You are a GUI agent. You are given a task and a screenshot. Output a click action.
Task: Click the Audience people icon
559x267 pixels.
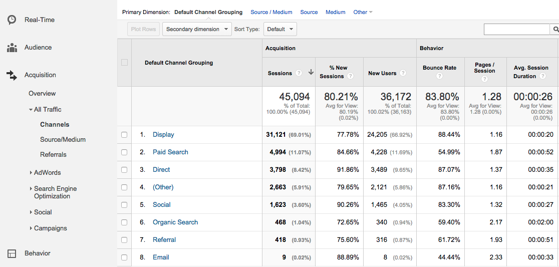12,48
